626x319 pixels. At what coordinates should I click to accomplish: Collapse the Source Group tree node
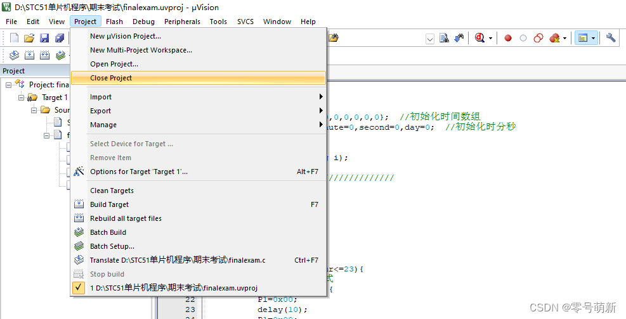point(34,110)
